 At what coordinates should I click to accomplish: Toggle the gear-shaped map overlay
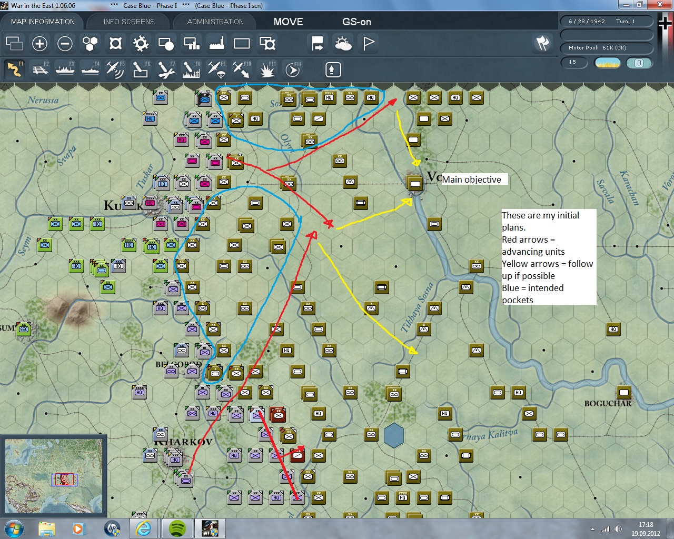141,43
